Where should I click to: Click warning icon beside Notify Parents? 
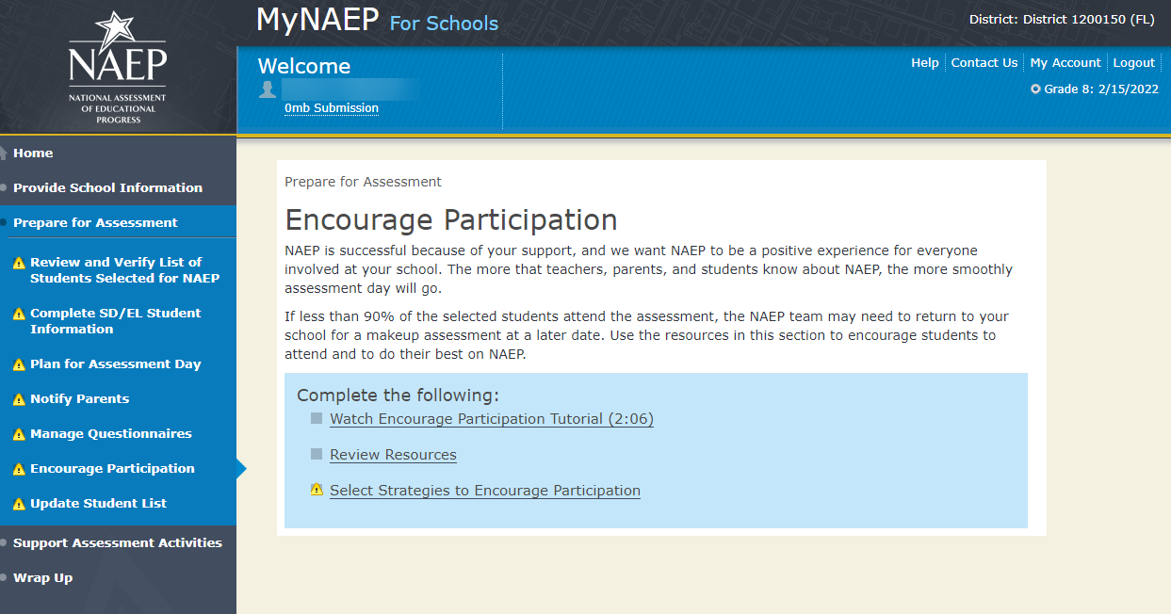click(18, 399)
